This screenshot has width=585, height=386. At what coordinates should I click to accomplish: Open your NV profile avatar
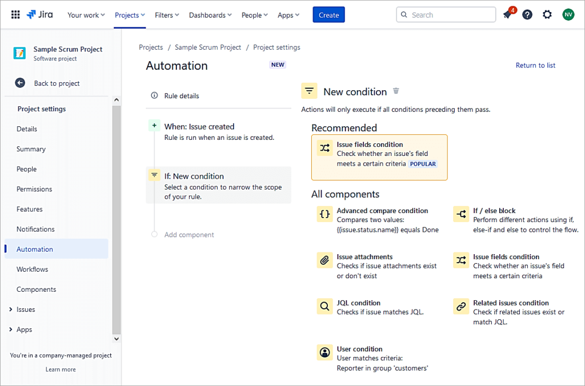tap(568, 14)
